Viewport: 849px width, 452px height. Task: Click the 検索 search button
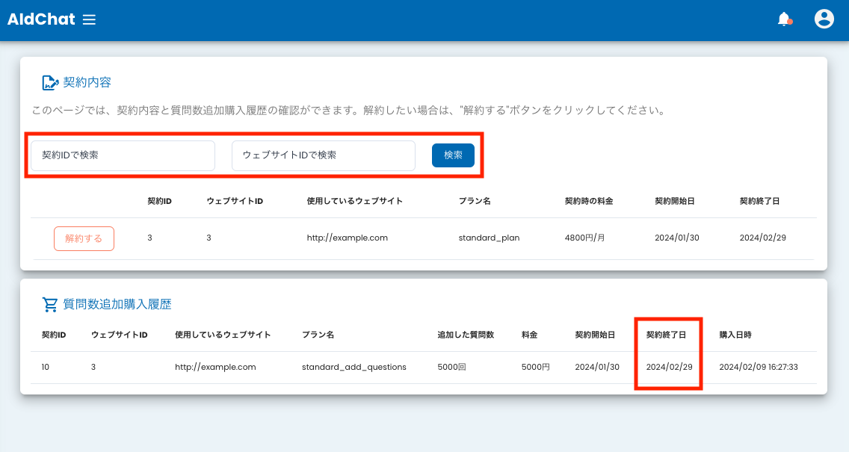[x=453, y=155]
